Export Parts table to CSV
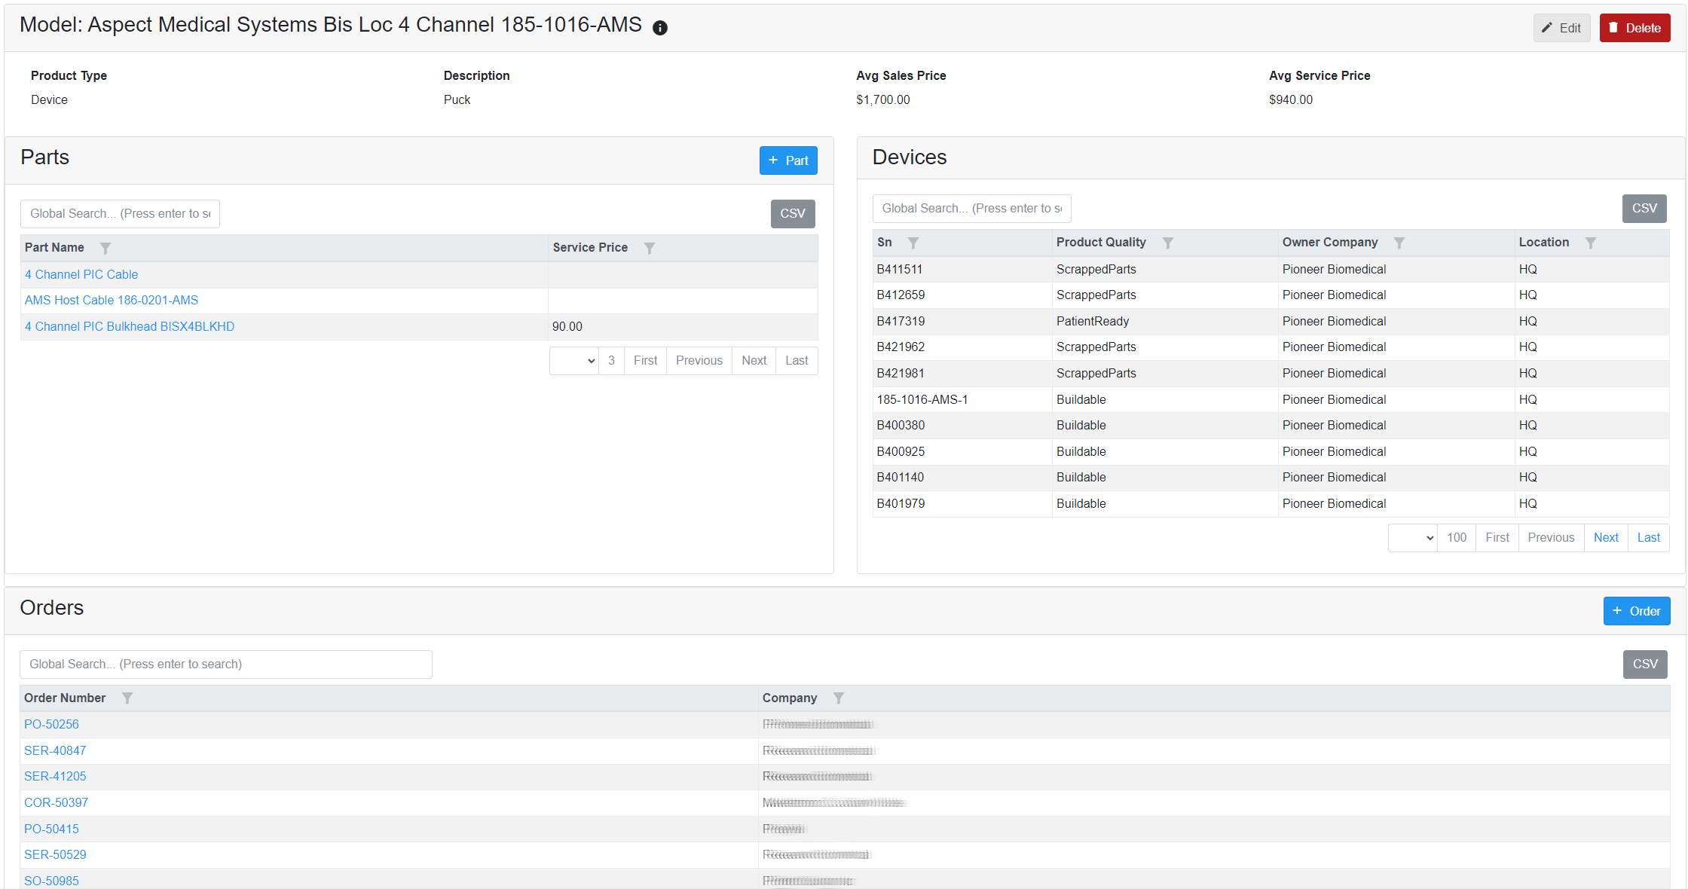 793,213
